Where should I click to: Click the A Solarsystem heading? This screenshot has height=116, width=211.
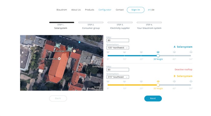click(x=183, y=47)
